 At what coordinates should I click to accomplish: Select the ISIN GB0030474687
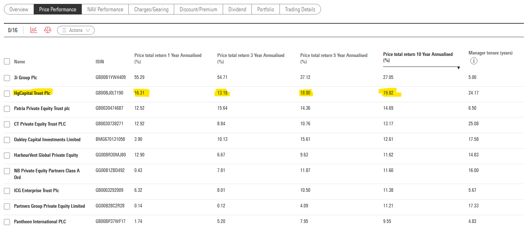[x=110, y=108]
